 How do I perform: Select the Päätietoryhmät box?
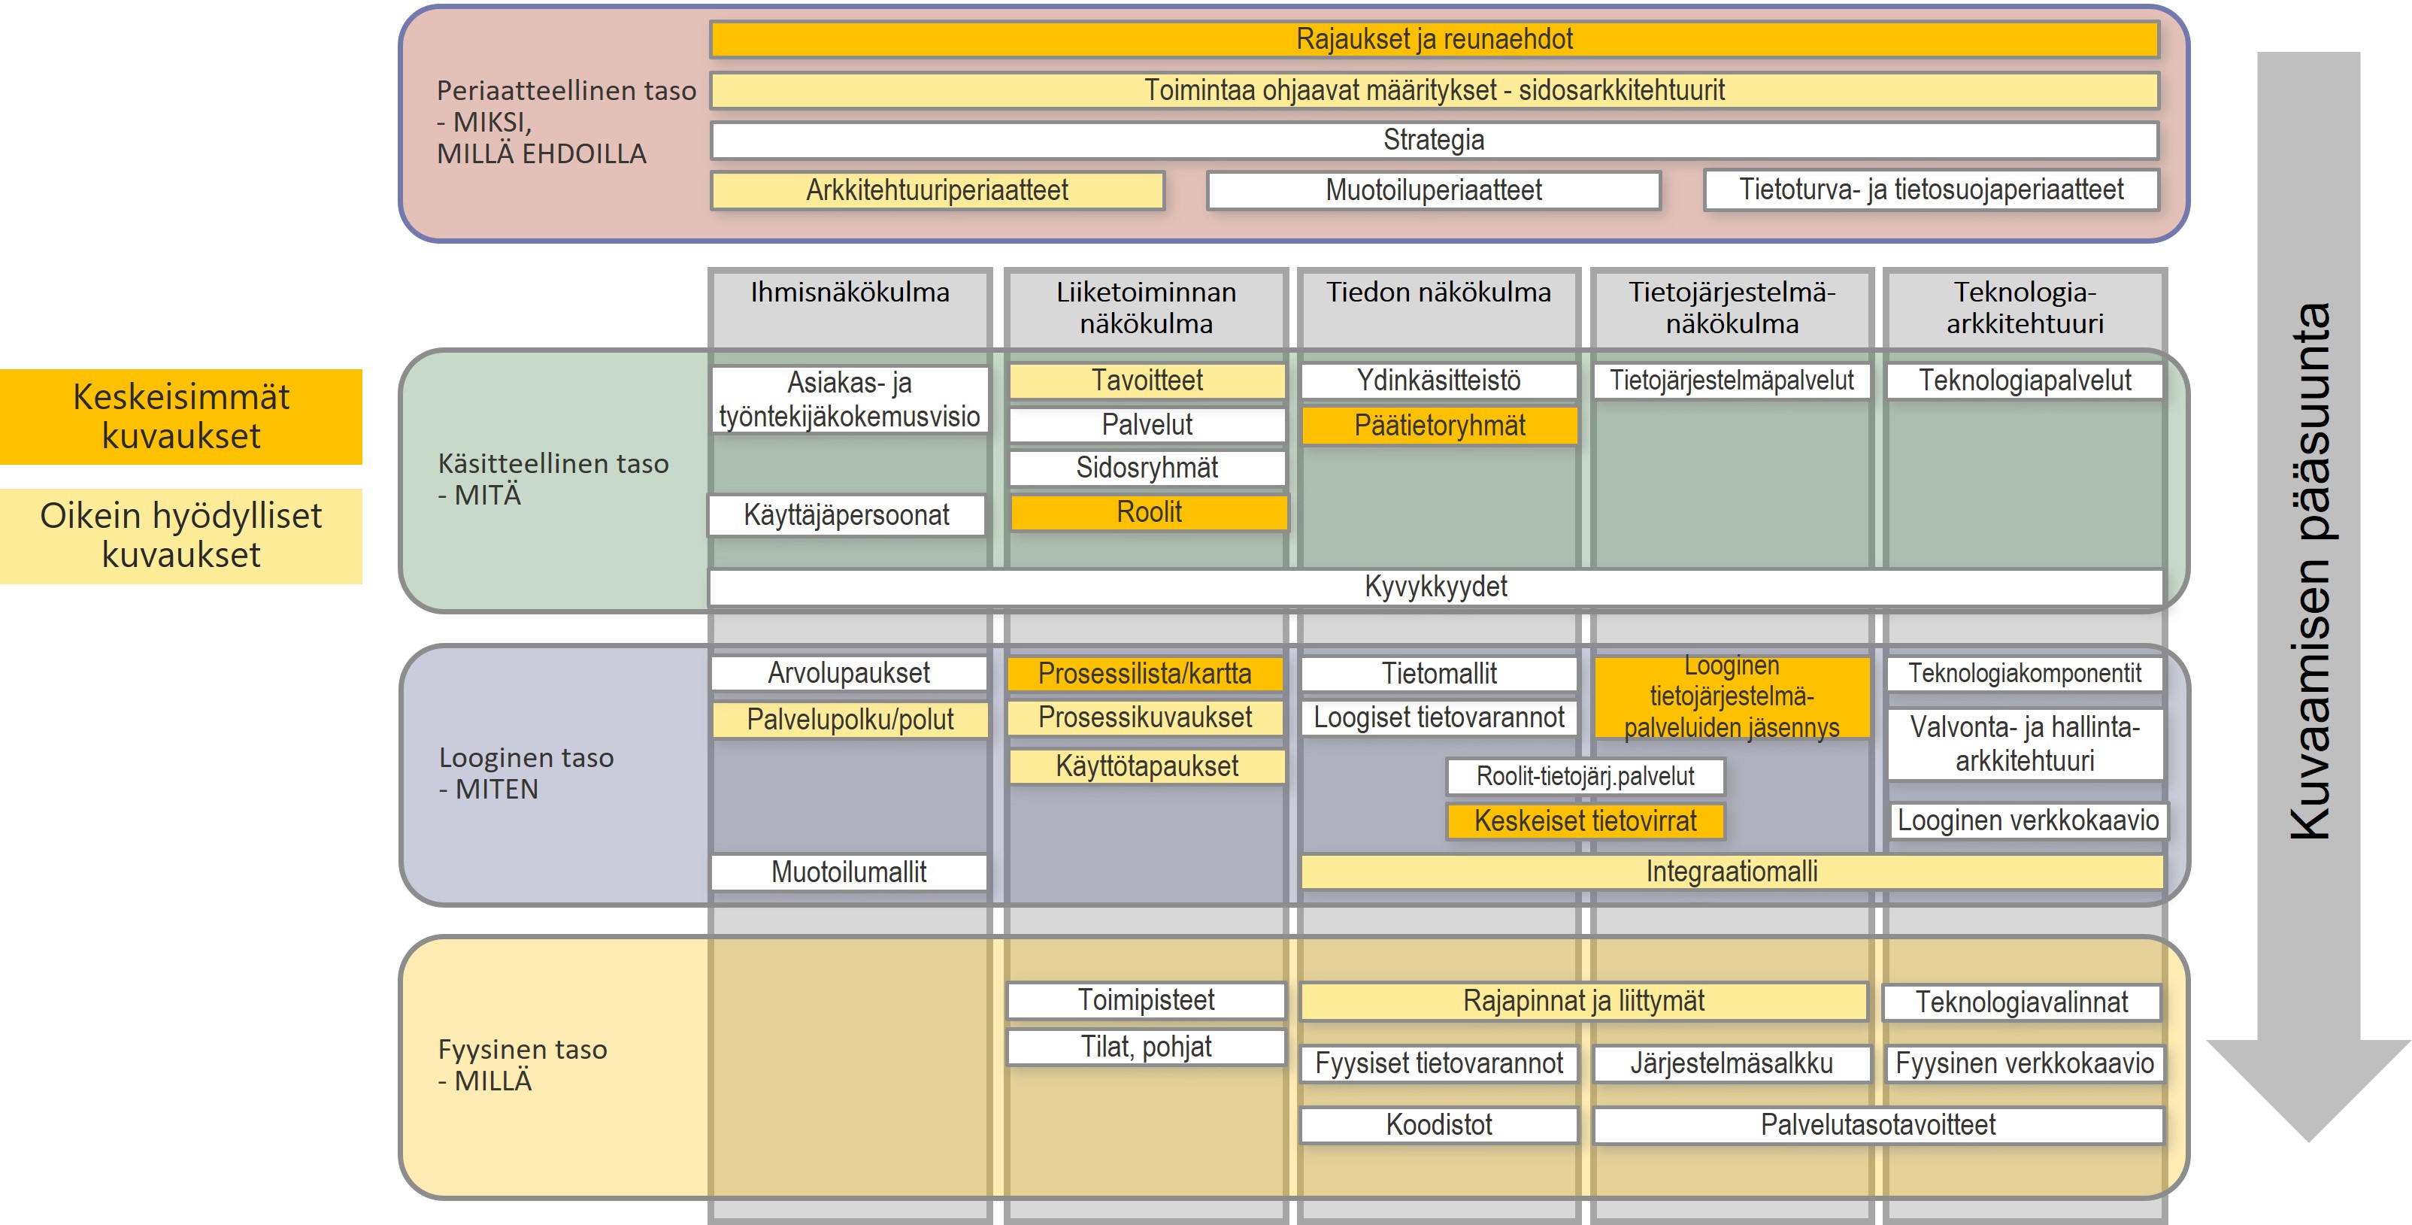point(1439,426)
